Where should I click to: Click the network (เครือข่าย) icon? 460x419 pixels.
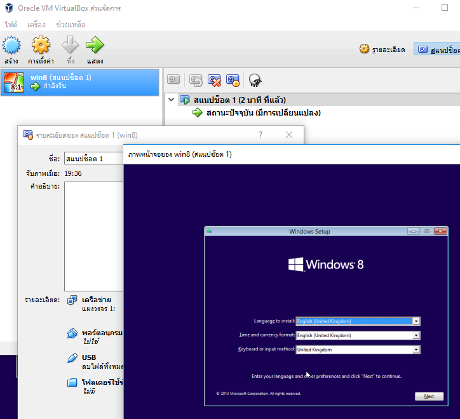[x=72, y=300]
